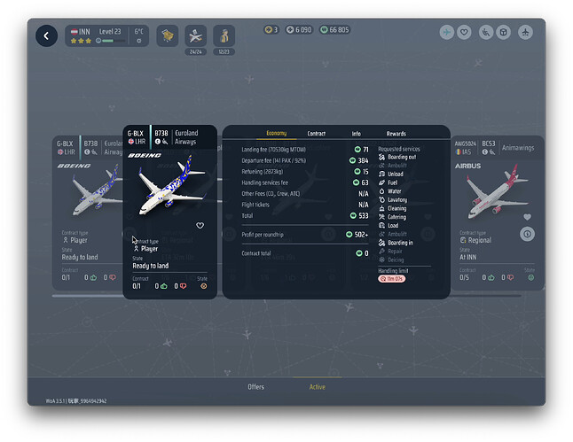Viewport: 573px width, 442px height.
Task: Toggle the heart favorites filter in top bar
Action: click(464, 32)
